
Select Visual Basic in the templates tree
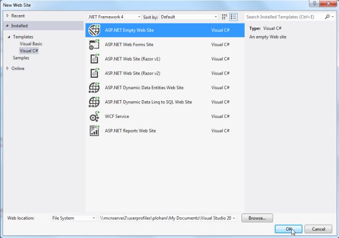pos(31,44)
